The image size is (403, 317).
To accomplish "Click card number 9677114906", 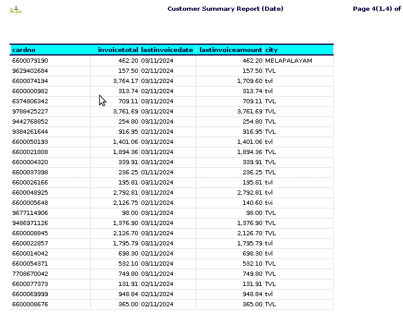I will pyautogui.click(x=30, y=213).
